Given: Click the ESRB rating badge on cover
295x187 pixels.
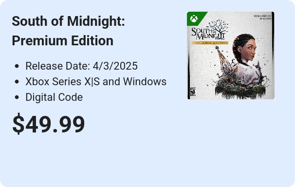Looking at the screenshot, I should [x=193, y=92].
